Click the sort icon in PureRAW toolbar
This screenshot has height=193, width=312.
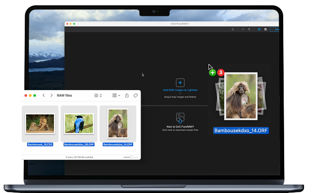pos(243,29)
